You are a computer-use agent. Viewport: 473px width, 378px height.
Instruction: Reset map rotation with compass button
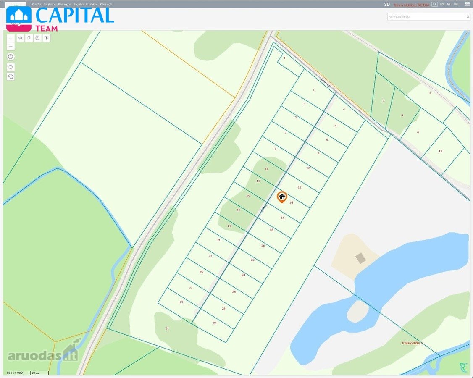[x=11, y=57]
